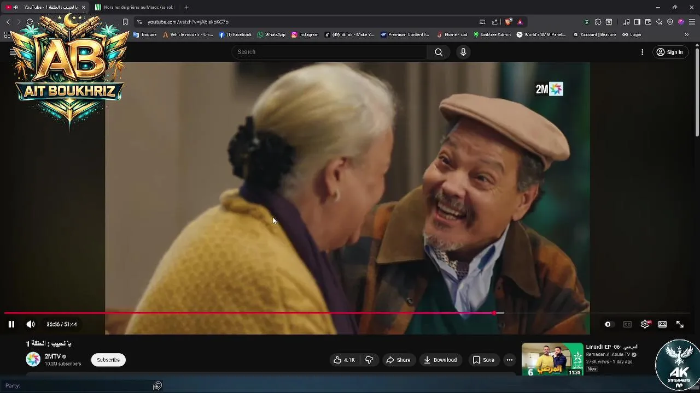Expand hidden bookmarks chevron
Image resolution: width=700 pixels, height=393 pixels.
(x=687, y=34)
